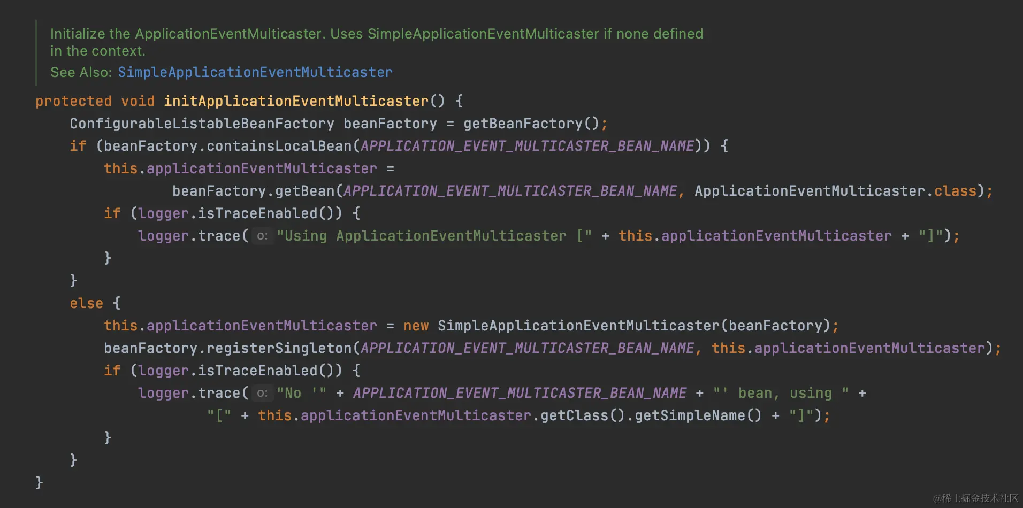Image resolution: width=1023 pixels, height=508 pixels.
Task: Click the protected keyword
Action: (74, 101)
